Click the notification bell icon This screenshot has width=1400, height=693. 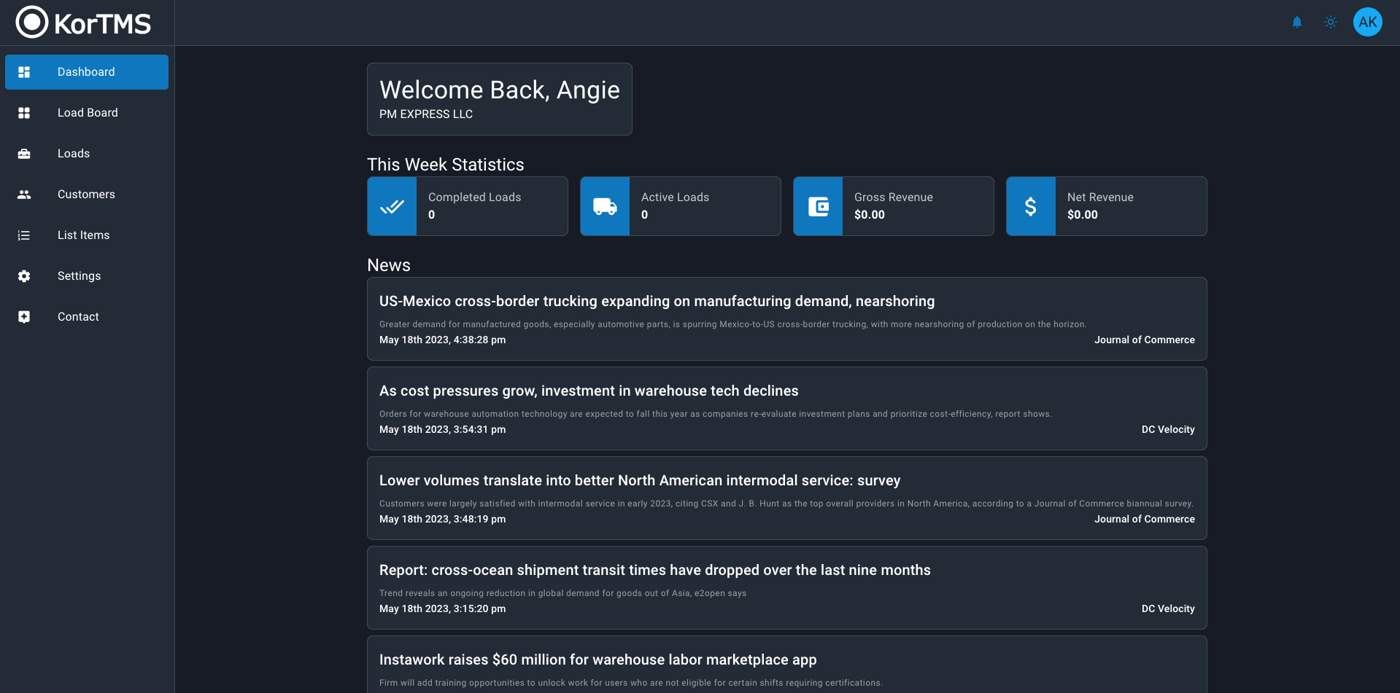(x=1296, y=22)
